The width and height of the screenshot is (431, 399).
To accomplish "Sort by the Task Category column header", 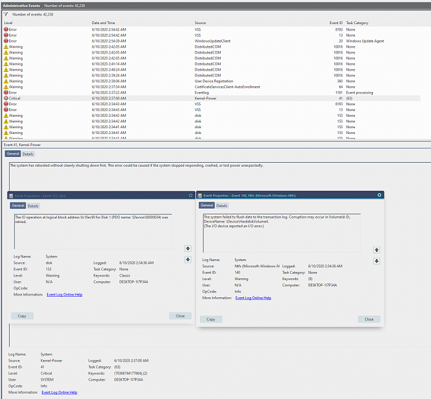I will [357, 23].
